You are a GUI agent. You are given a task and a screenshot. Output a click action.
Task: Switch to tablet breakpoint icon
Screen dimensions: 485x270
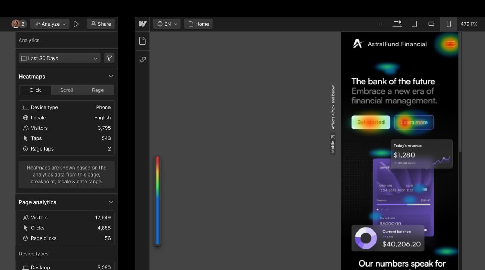(414, 24)
